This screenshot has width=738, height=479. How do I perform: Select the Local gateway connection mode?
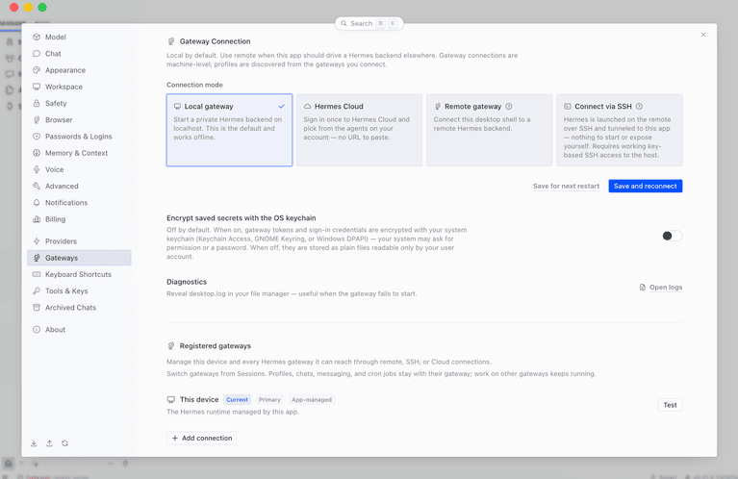pos(229,130)
